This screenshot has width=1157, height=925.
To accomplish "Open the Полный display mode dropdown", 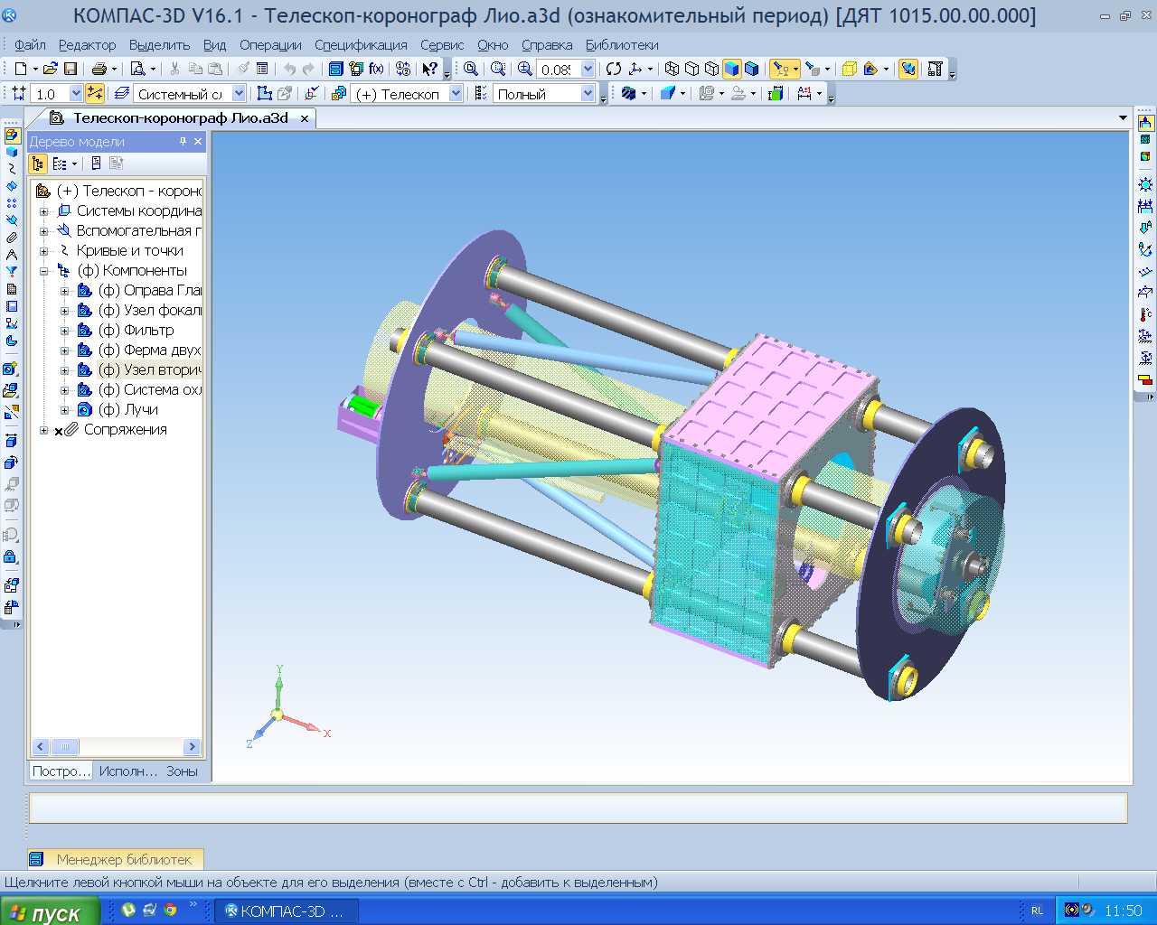I will (x=588, y=94).
